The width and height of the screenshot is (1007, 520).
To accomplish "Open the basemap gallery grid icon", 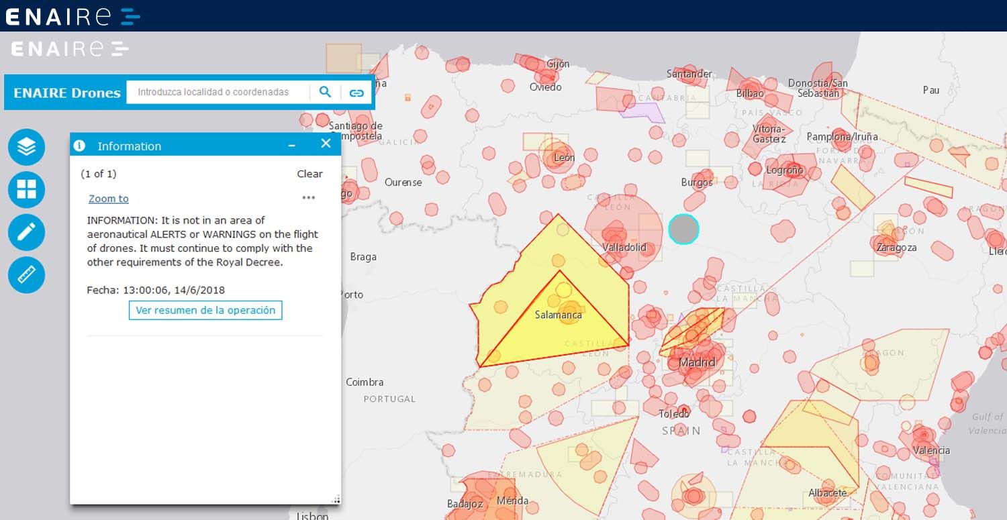I will 26,189.
